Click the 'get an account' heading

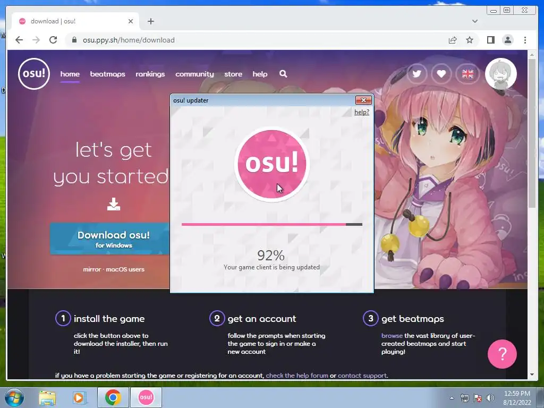pos(262,319)
